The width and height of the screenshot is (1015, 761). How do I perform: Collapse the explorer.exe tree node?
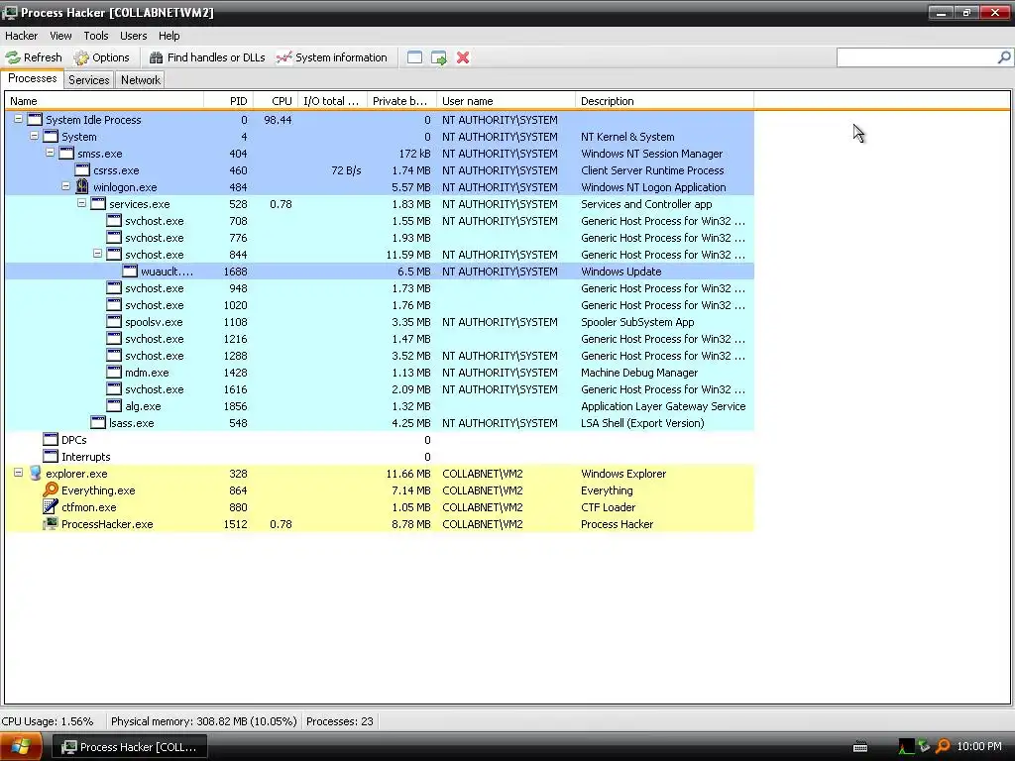pyautogui.click(x=18, y=473)
